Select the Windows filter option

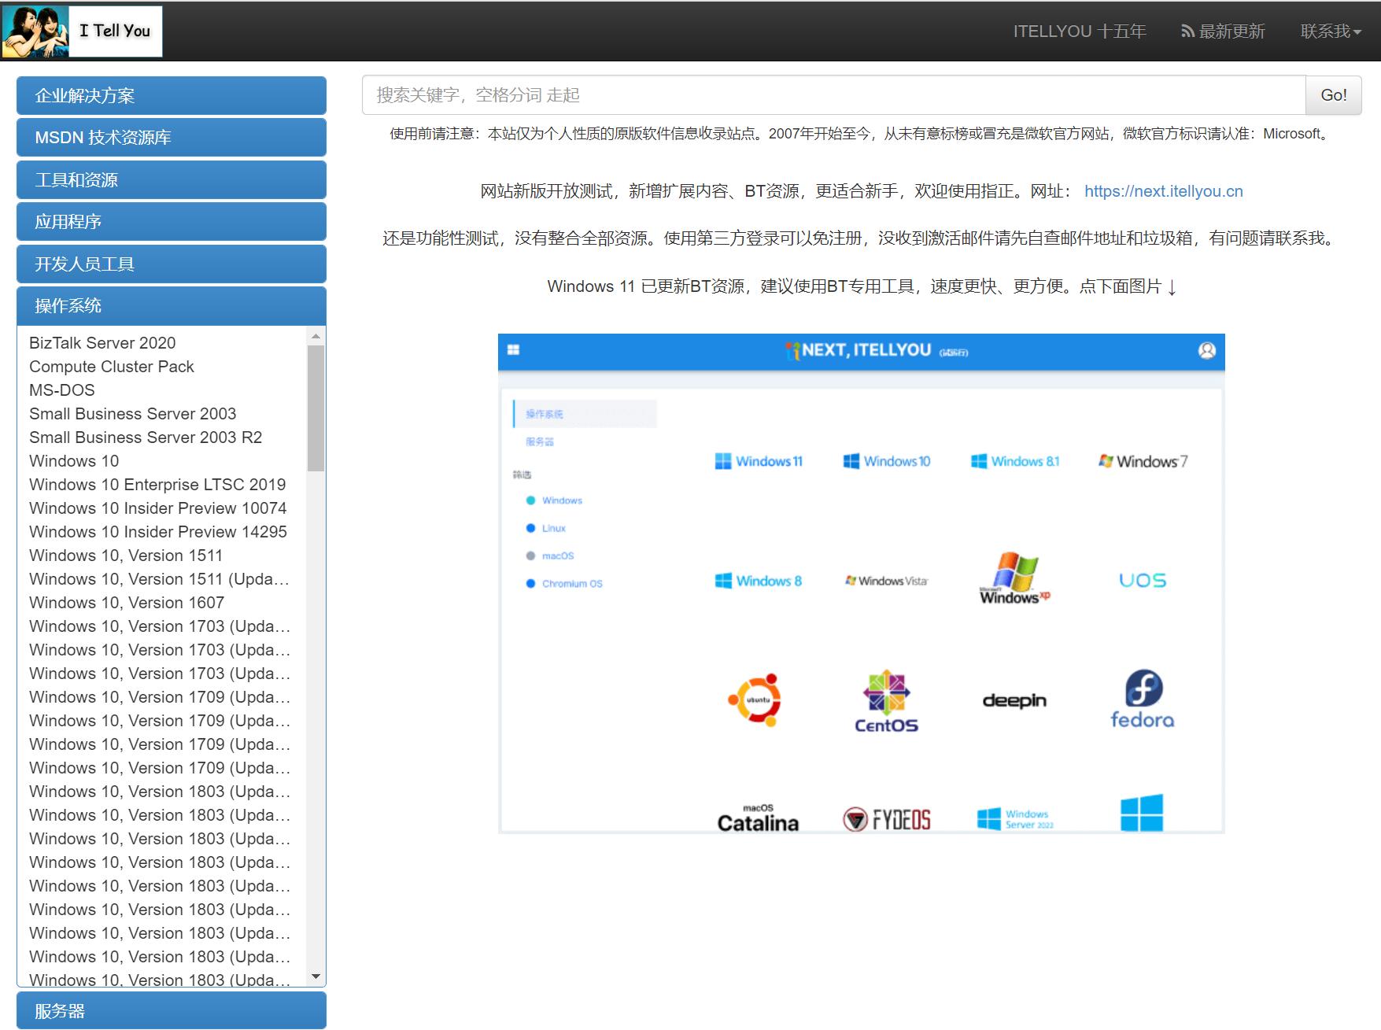tap(562, 500)
